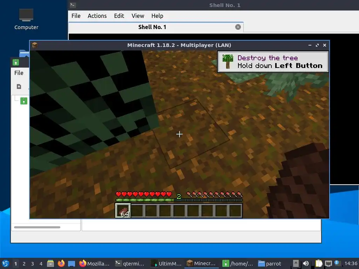Click the experience level bar
Image resolution: width=359 pixels, height=269 pixels.
[179, 200]
